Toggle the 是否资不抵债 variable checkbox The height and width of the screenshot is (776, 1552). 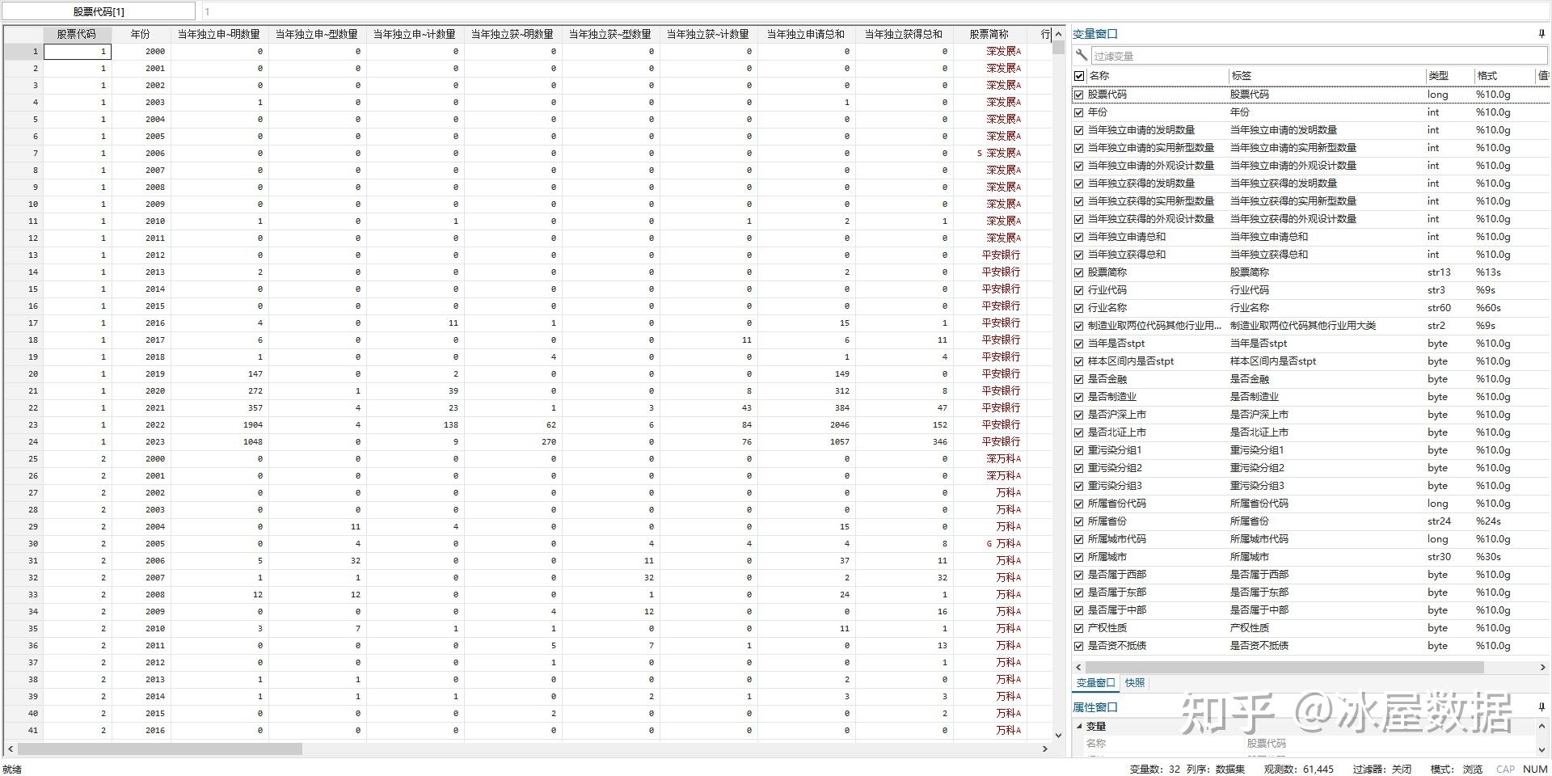pos(1079,646)
